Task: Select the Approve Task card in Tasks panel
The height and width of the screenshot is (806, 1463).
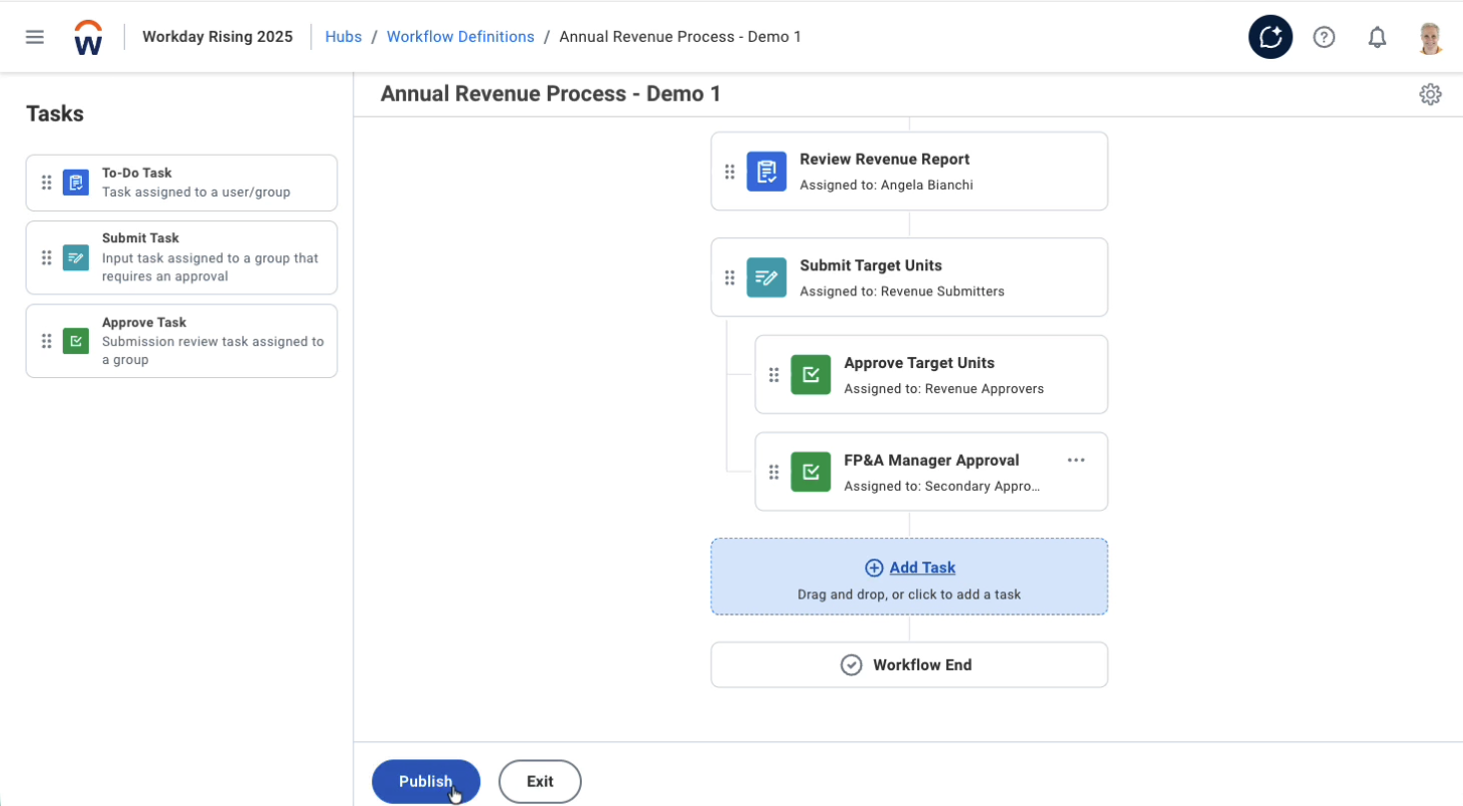Action: 182,341
